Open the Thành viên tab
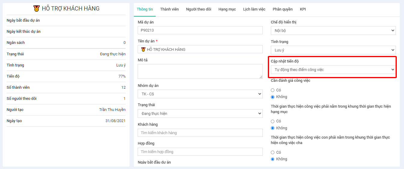The height and width of the screenshot is (169, 404). (x=169, y=9)
